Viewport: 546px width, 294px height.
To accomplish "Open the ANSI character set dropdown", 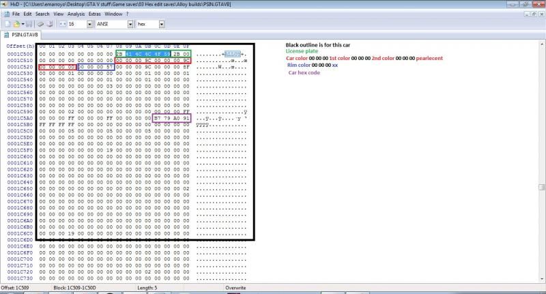I will pyautogui.click(x=130, y=24).
